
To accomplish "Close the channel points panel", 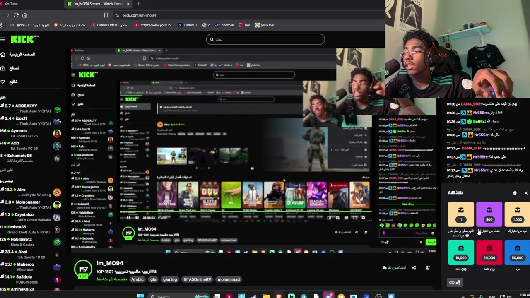I will pos(526,193).
